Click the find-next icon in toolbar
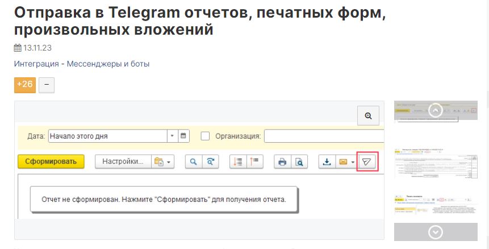Viewport: 489px width, 249px height. coord(210,162)
